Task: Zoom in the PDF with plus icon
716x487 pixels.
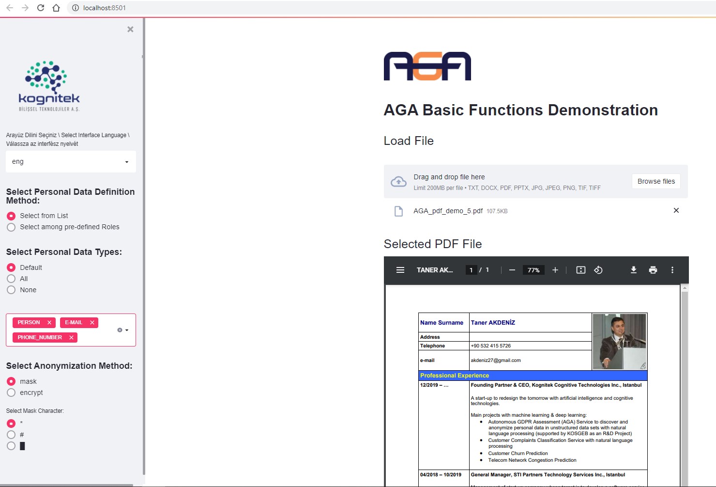Action: pyautogui.click(x=555, y=270)
